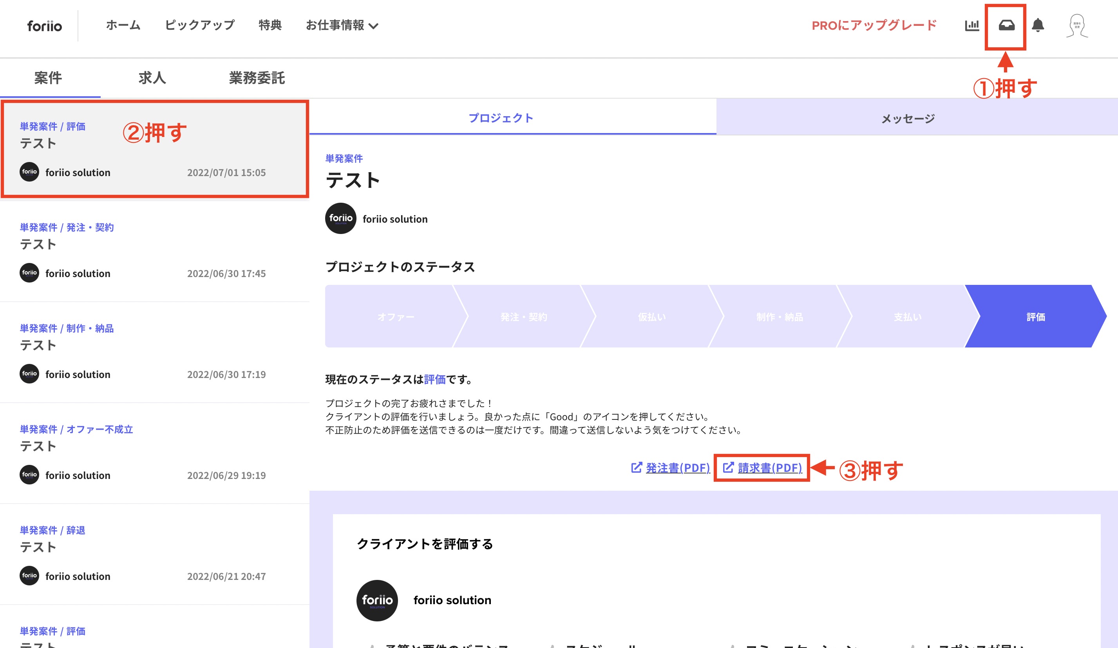Click foriio solution name under テスト heading
Image resolution: width=1118 pixels, height=648 pixels.
pos(395,219)
